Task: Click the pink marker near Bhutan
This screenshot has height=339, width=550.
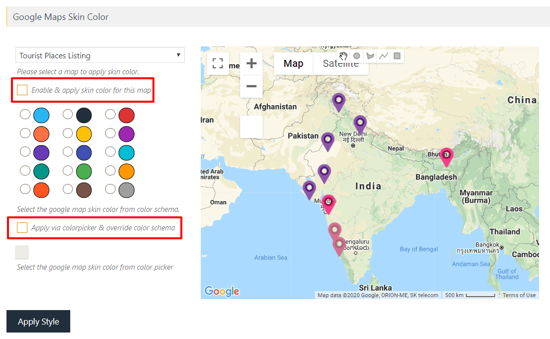Action: pyautogui.click(x=446, y=156)
